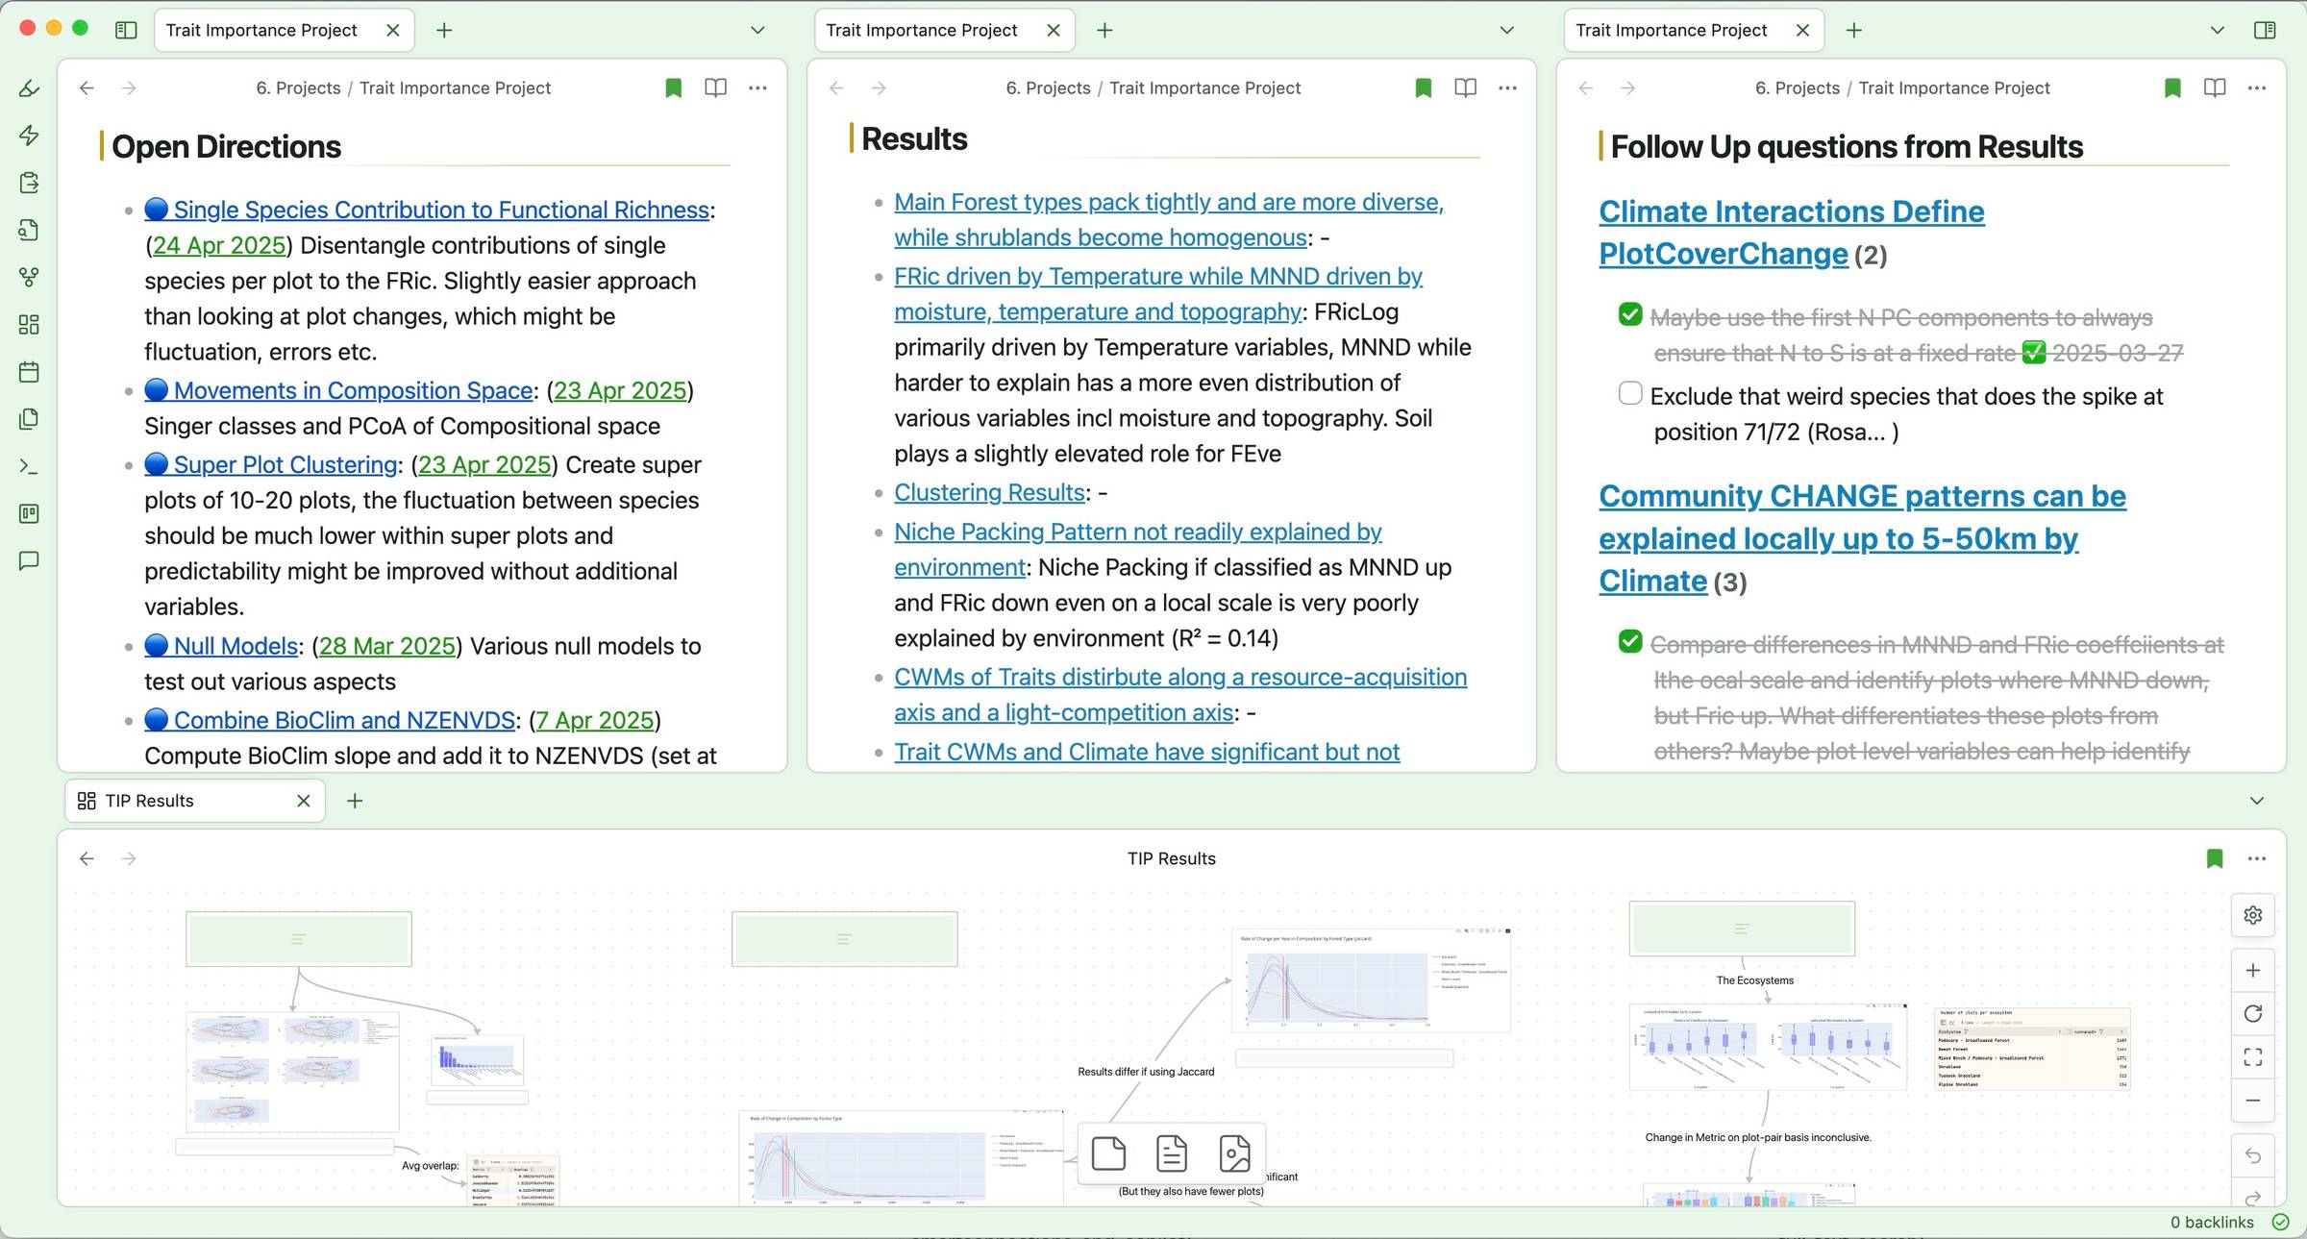Open more options in Follow Up pane
This screenshot has height=1239, width=2307.
(2257, 87)
